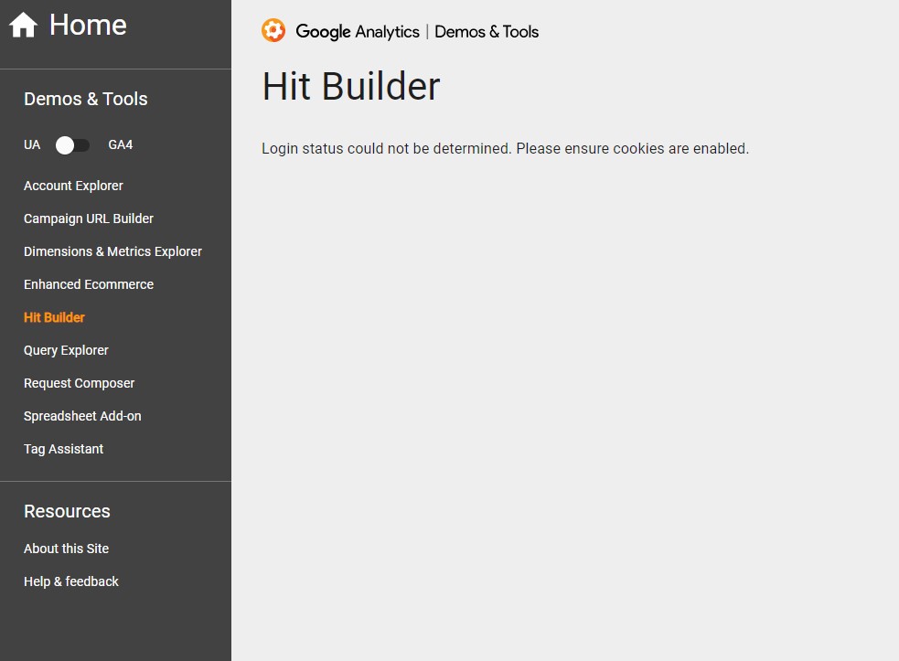Image resolution: width=899 pixels, height=661 pixels.
Task: Open the Spreadsheet Add-on page
Action: point(82,416)
